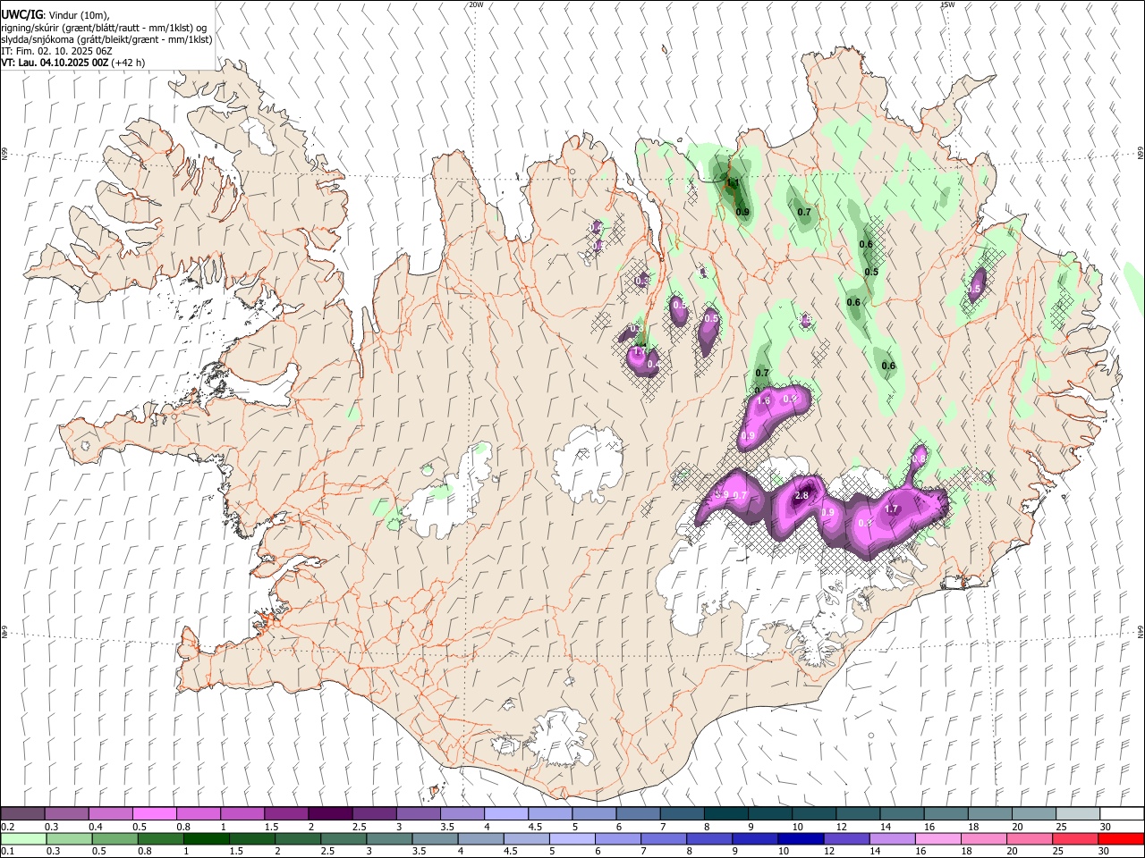Click the '1.1' rainfall value in the north

[x=733, y=182]
